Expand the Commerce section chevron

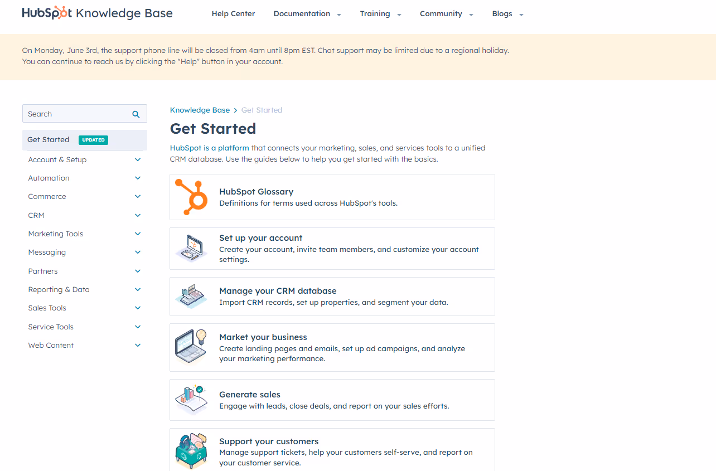pos(138,196)
